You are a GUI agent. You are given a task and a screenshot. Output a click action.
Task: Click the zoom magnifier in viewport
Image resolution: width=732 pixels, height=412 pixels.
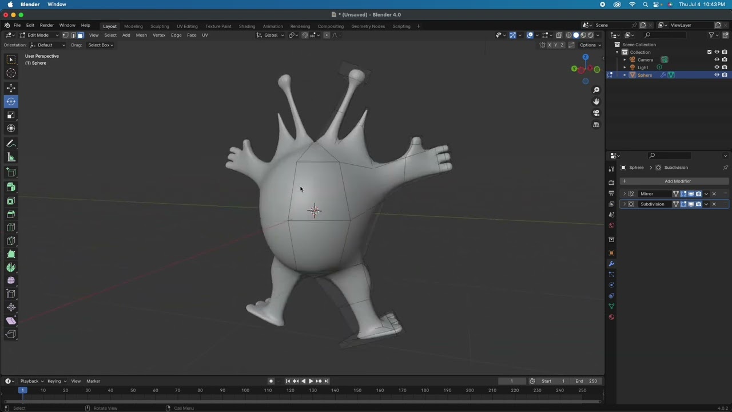click(596, 90)
